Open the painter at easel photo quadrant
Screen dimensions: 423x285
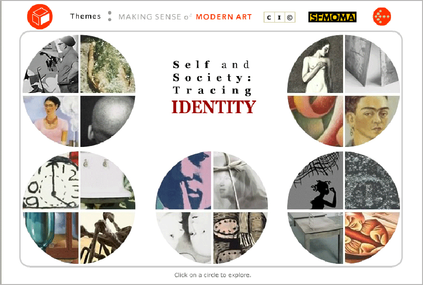pyautogui.click(x=51, y=64)
